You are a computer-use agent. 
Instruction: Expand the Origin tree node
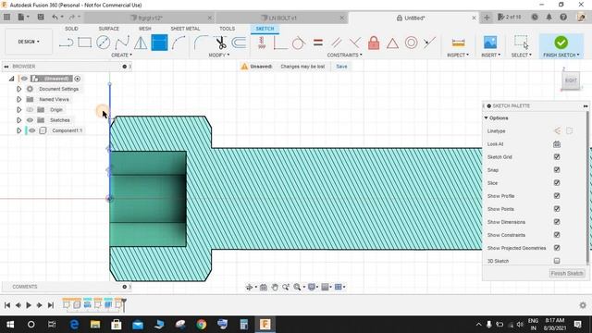point(18,110)
